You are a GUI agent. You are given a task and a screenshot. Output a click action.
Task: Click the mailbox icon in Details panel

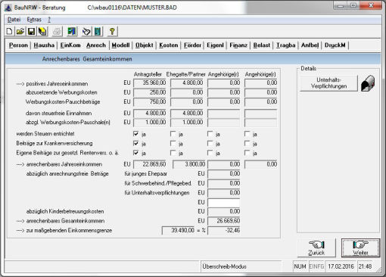coord(368,83)
